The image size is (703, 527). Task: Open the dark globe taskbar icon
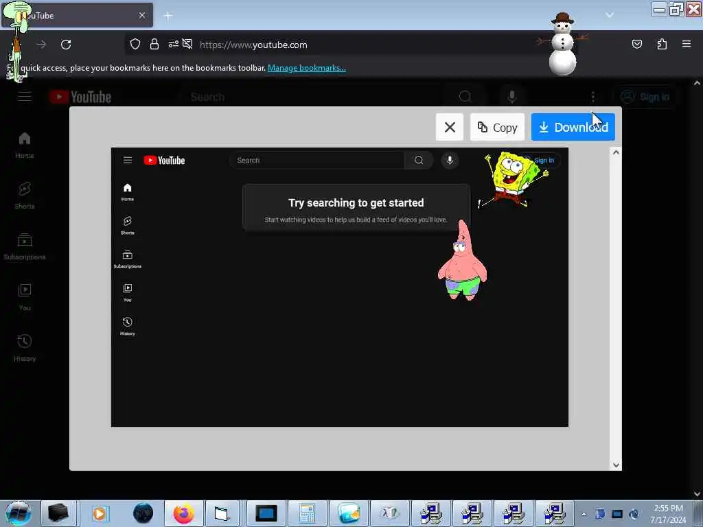point(143,513)
